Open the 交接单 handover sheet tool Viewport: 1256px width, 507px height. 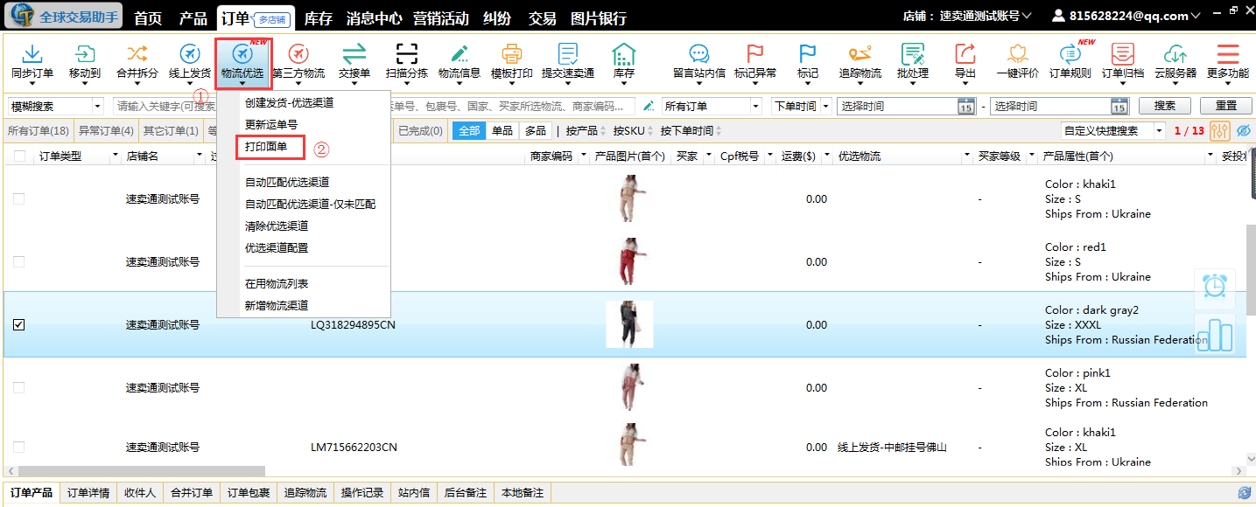click(354, 53)
